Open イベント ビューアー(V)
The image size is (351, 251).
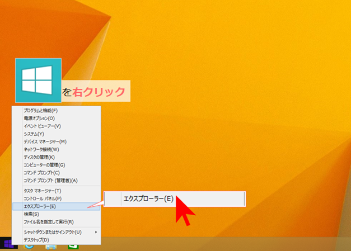click(56, 126)
